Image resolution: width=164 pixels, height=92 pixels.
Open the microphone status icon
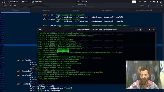(x=157, y=2)
